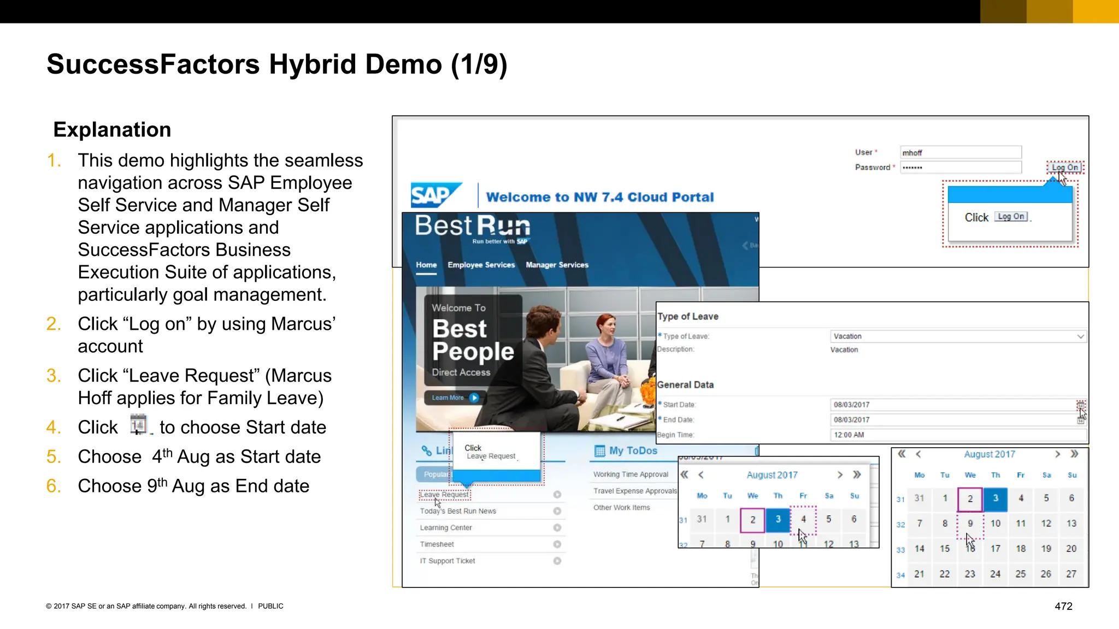This screenshot has width=1119, height=629.
Task: Open the IT Support Ticket link
Action: [x=447, y=561]
